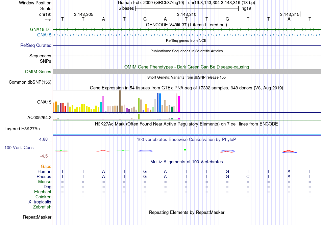Viewport: 321px width, 225px height.
Task: Click the Mouse species row label
Action: tap(45, 182)
